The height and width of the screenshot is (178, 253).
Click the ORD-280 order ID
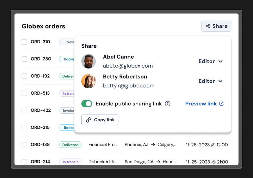pos(41,59)
